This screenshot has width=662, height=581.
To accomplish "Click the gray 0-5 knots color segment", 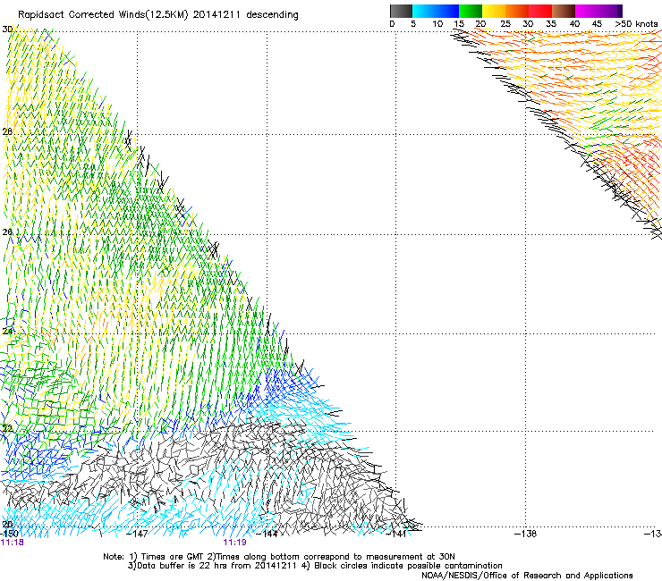I will pyautogui.click(x=401, y=11).
